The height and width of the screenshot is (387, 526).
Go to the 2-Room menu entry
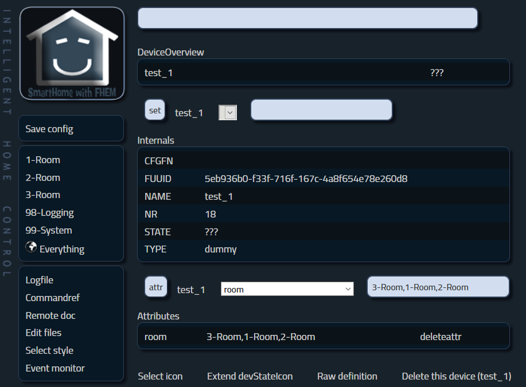pyautogui.click(x=43, y=177)
